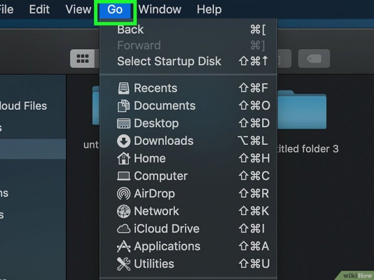Click the Applications icon in Go menu
The image size is (374, 280).
(x=123, y=247)
